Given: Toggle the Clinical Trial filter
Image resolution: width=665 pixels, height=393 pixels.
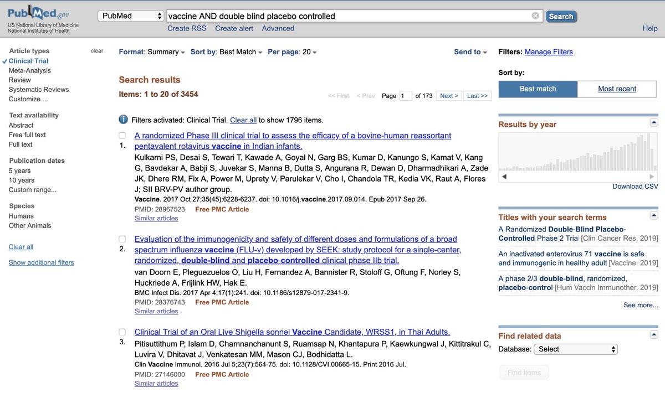Looking at the screenshot, I should (28, 61).
